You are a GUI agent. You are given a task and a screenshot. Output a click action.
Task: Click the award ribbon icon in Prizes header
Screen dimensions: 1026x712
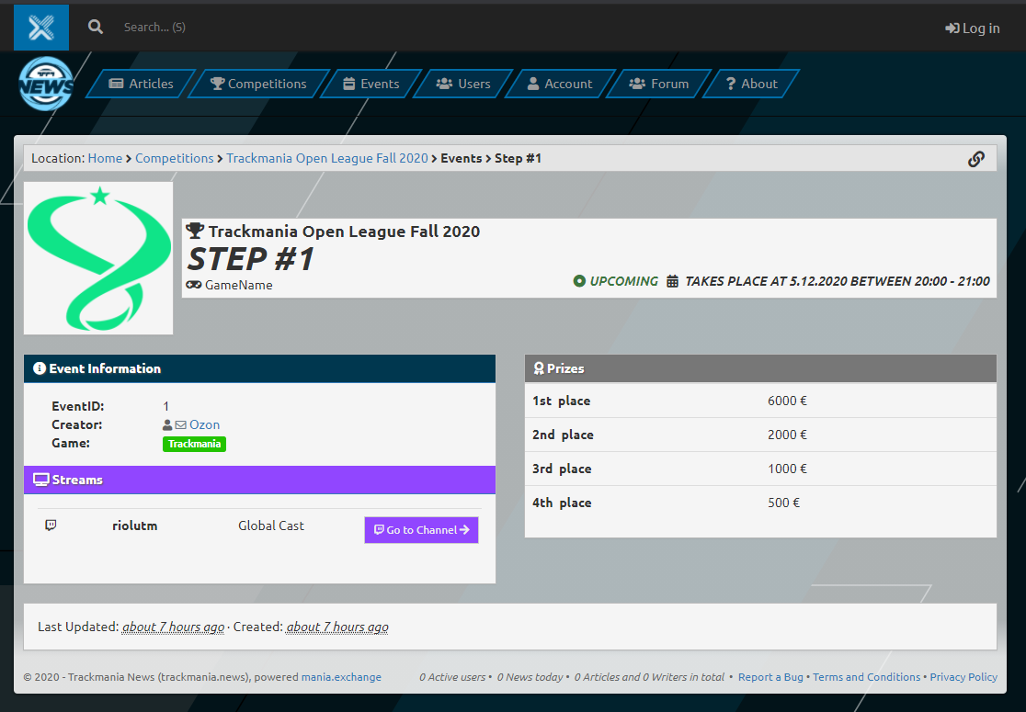tap(539, 368)
